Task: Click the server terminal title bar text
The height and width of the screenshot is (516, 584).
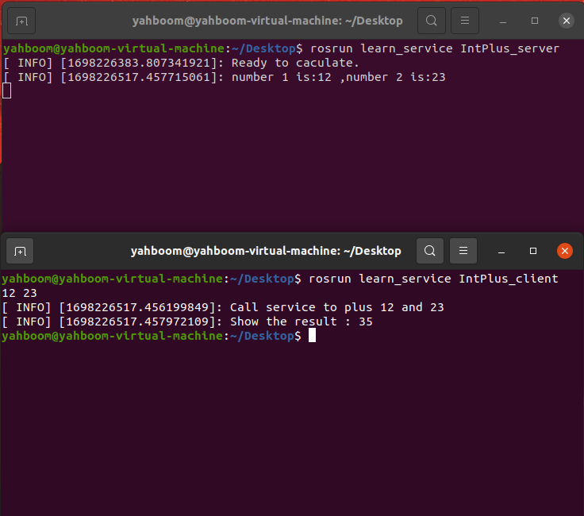Action: click(267, 21)
